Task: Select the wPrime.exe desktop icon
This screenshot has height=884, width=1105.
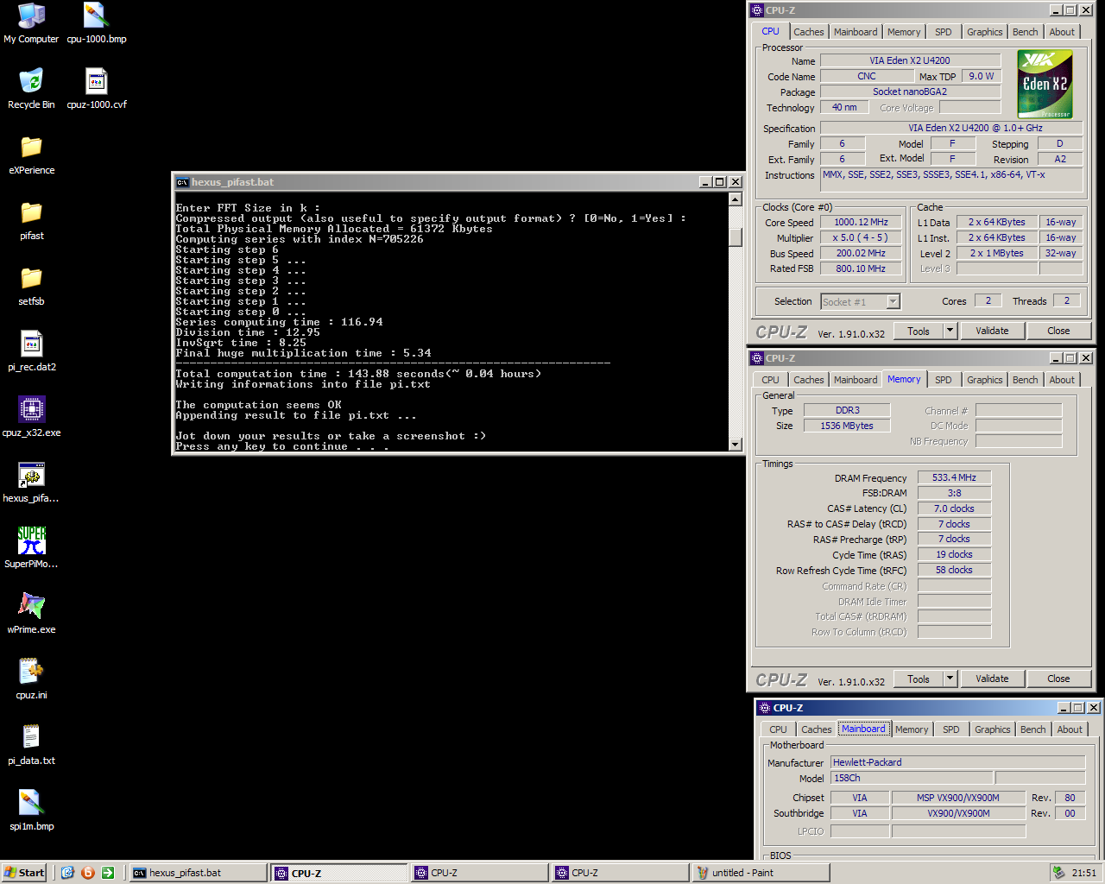Action: (x=31, y=614)
